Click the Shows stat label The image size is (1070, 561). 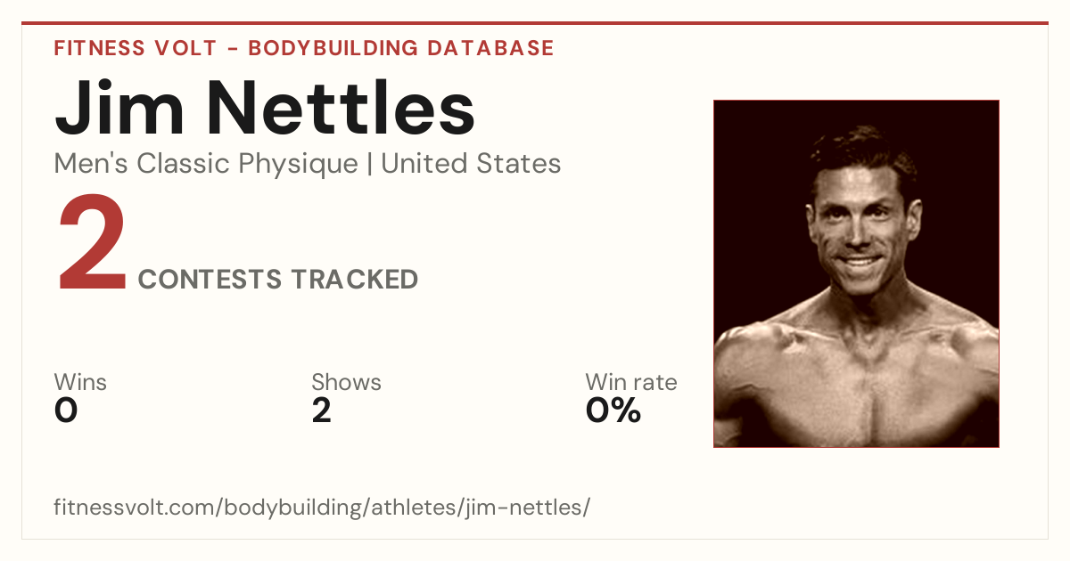tap(346, 383)
